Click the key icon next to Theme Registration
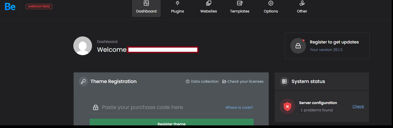The height and width of the screenshot is (128, 393). pyautogui.click(x=83, y=81)
